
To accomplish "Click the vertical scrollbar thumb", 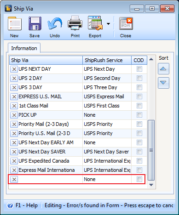I will click(x=151, y=150).
